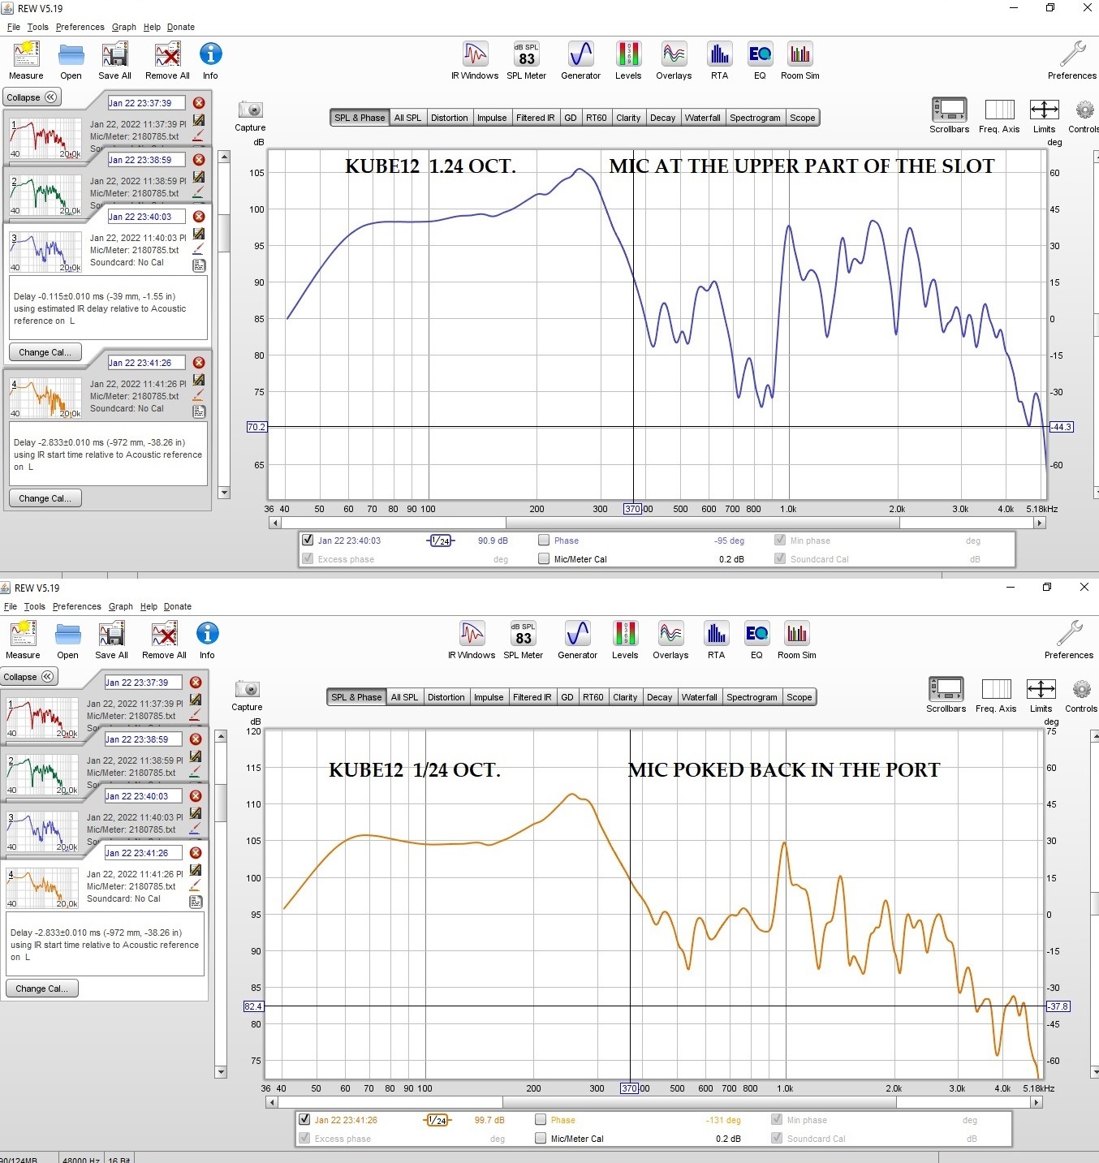Open Overlays in upper window
The height and width of the screenshot is (1163, 1099).
tap(674, 54)
